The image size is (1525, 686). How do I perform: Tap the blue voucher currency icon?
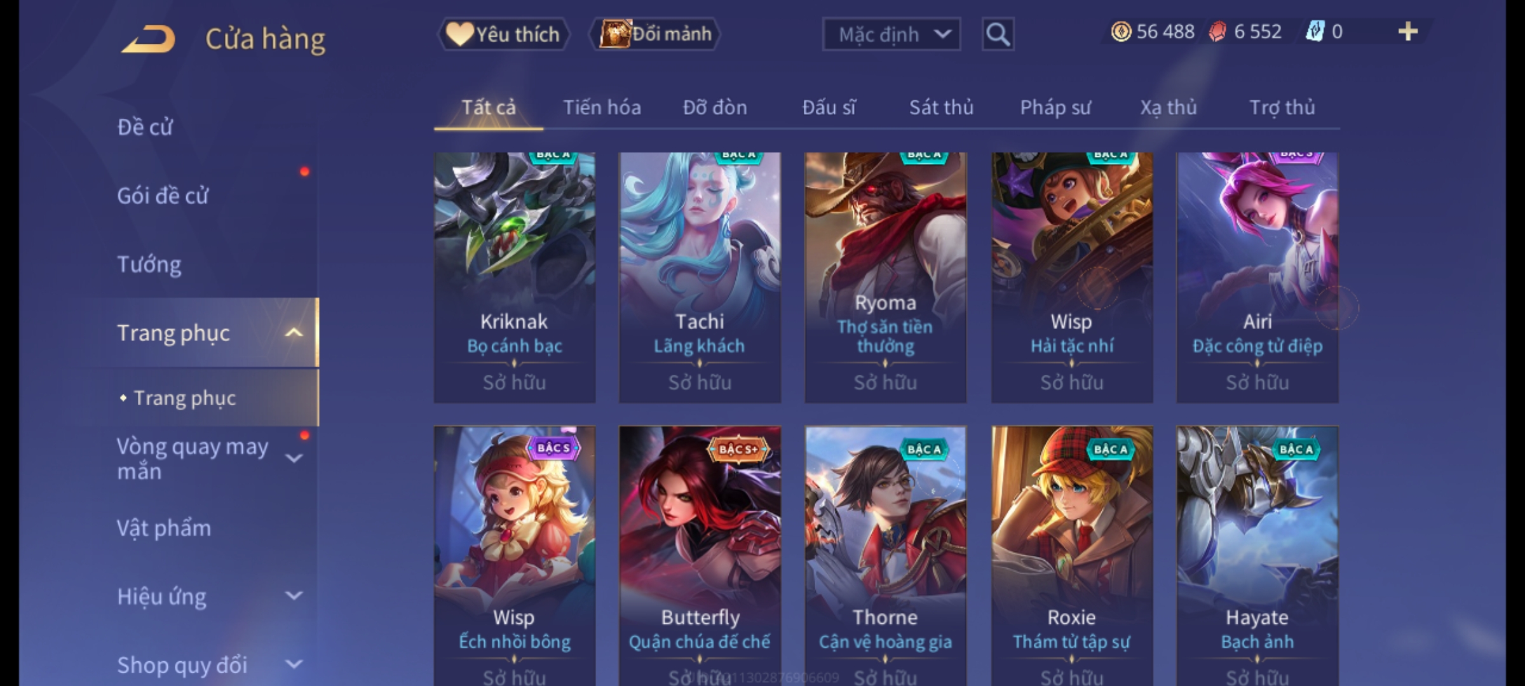tap(1314, 31)
